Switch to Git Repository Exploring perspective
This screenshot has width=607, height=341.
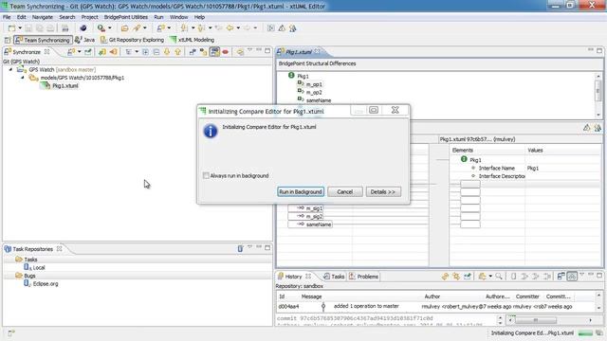coord(132,40)
